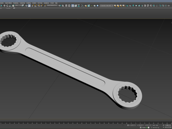Open the Scripting menu

point(29,3)
